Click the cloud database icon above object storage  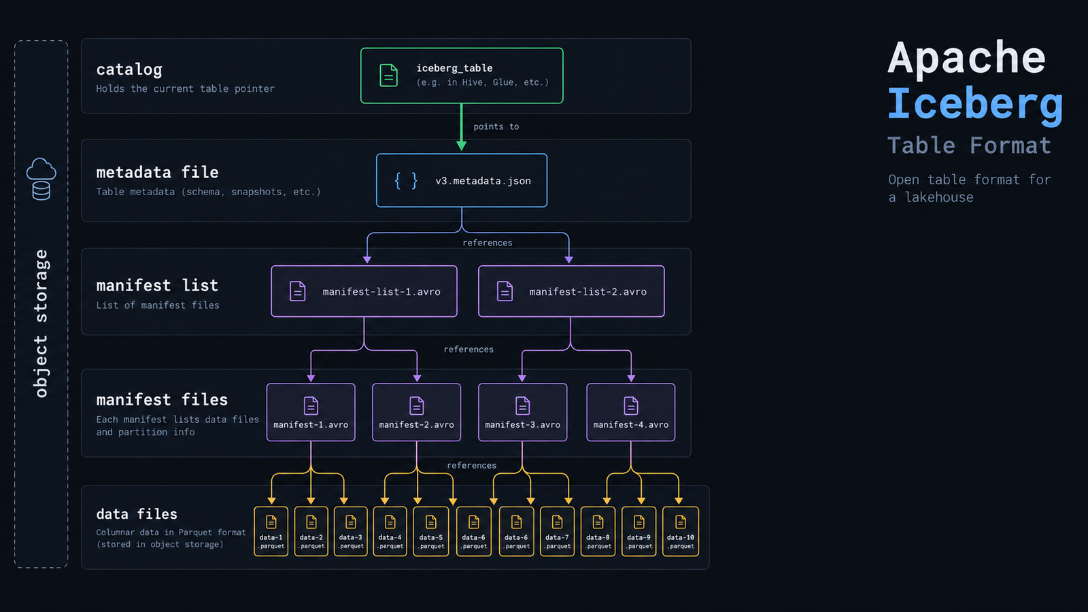click(41, 179)
